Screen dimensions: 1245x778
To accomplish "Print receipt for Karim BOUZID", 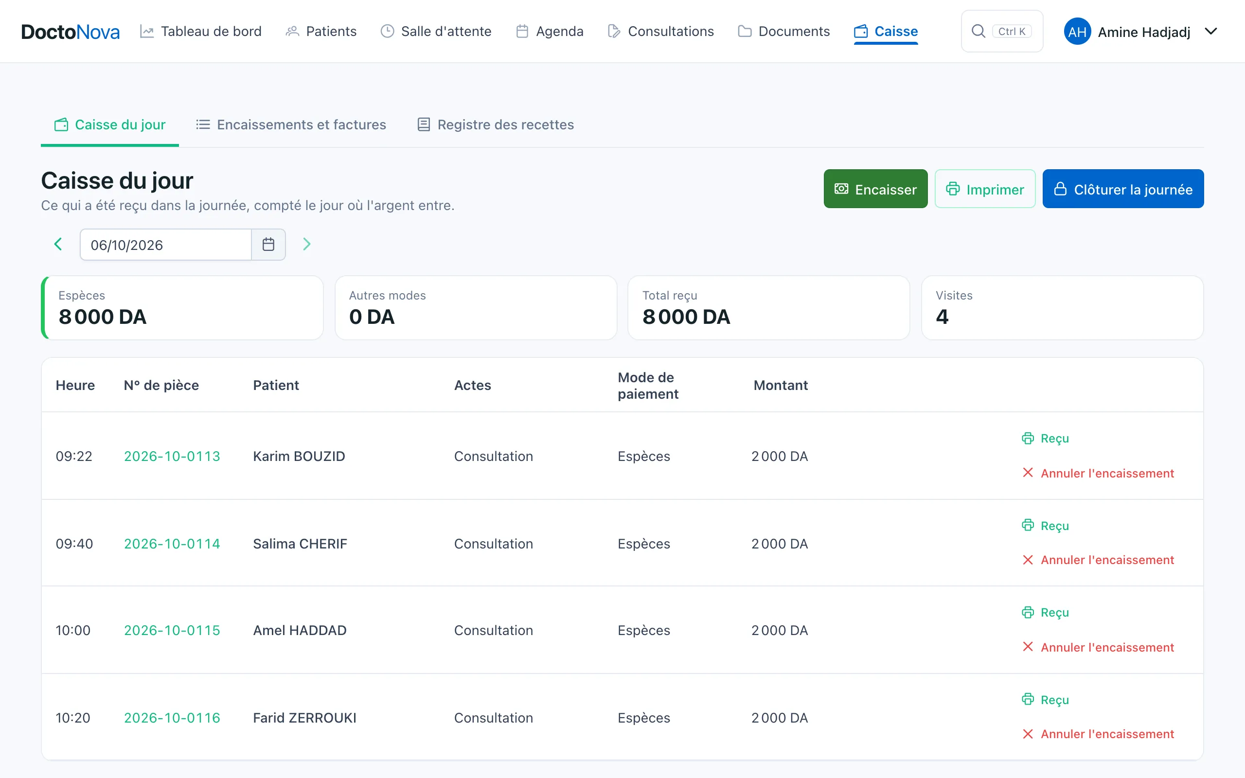I will point(1046,439).
